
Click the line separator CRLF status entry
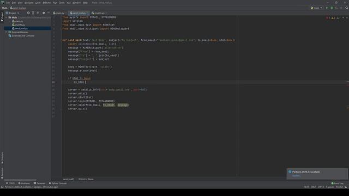pos(313,187)
